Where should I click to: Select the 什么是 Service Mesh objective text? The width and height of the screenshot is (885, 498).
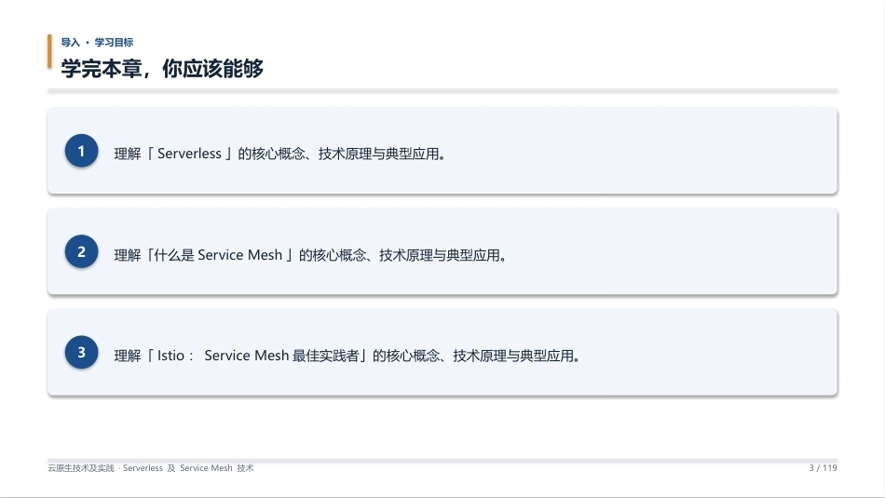[310, 255]
